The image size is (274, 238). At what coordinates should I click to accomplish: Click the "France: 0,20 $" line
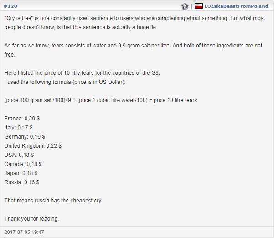tap(22, 118)
